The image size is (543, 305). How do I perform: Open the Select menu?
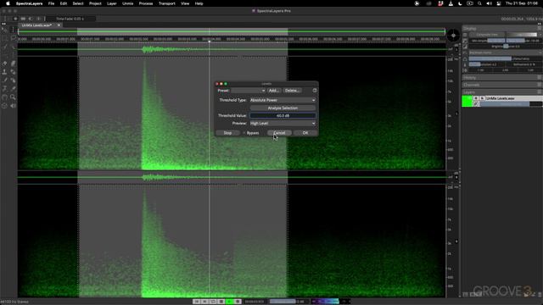coord(78,3)
